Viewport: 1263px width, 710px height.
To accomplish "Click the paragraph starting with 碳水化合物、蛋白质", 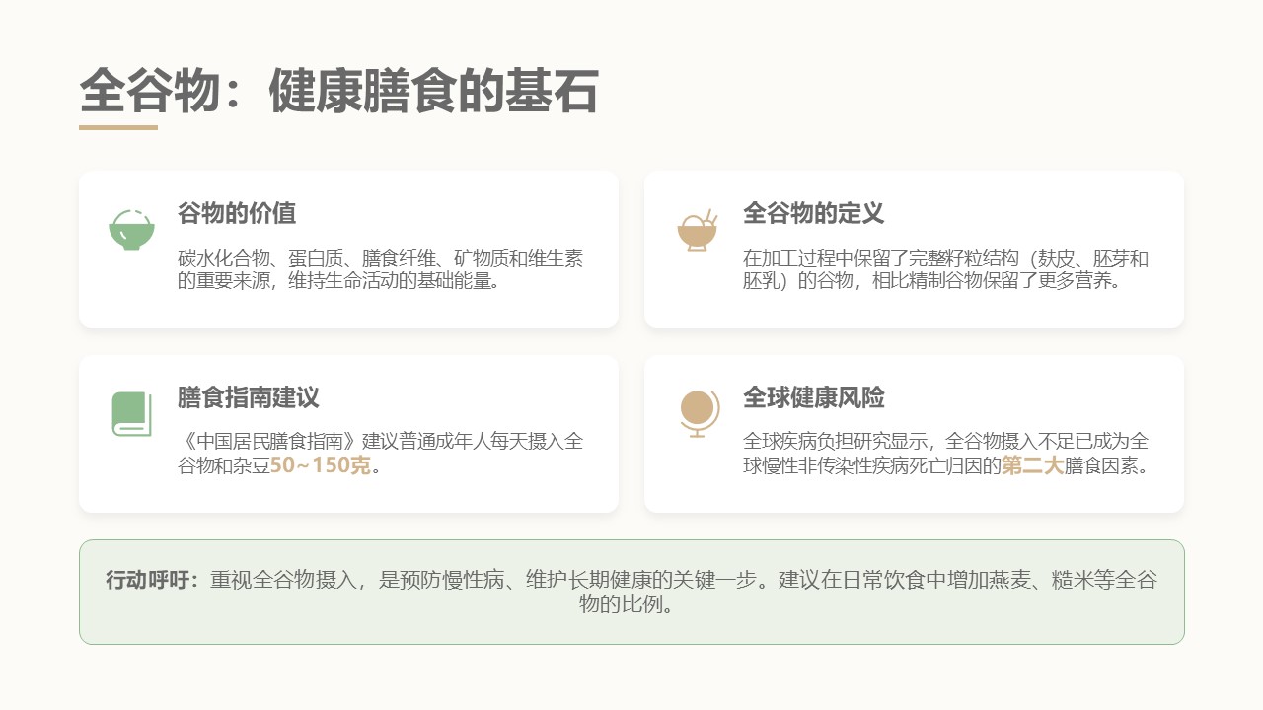I will [x=380, y=269].
